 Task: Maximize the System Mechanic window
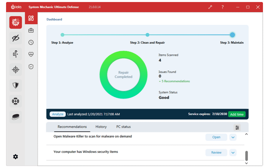click(248, 7)
